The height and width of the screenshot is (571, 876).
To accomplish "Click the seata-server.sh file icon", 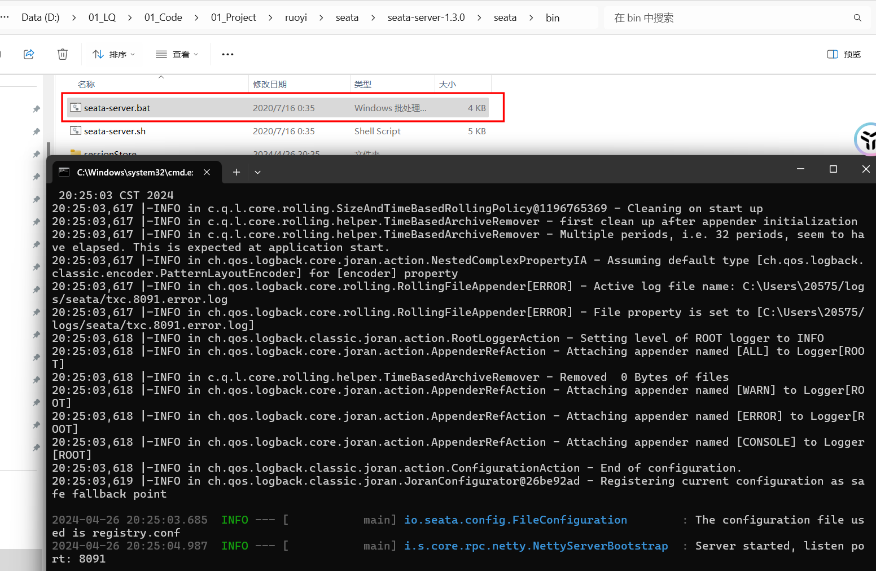I will click(x=76, y=130).
